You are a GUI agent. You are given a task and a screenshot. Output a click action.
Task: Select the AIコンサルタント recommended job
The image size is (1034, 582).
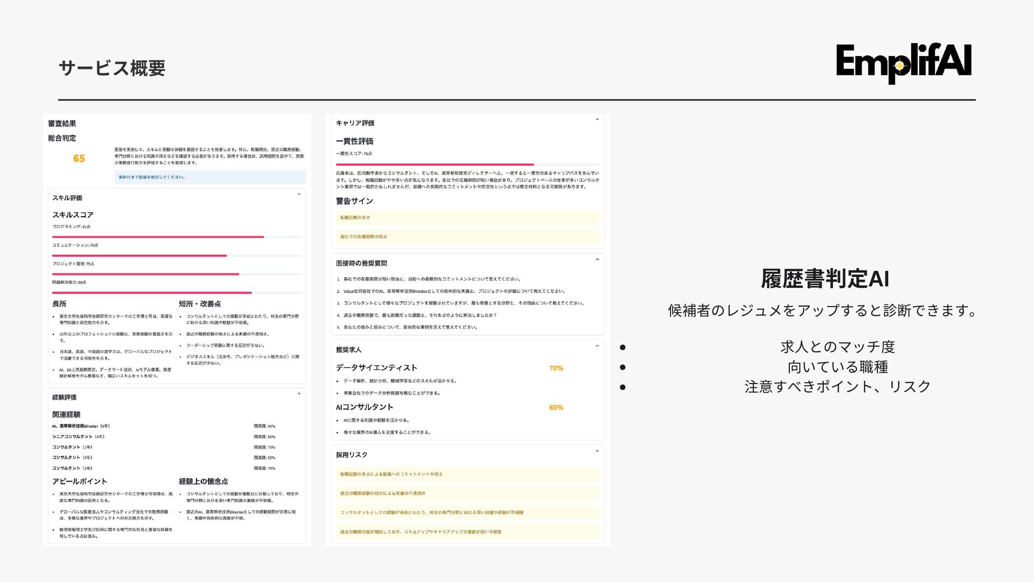(365, 407)
